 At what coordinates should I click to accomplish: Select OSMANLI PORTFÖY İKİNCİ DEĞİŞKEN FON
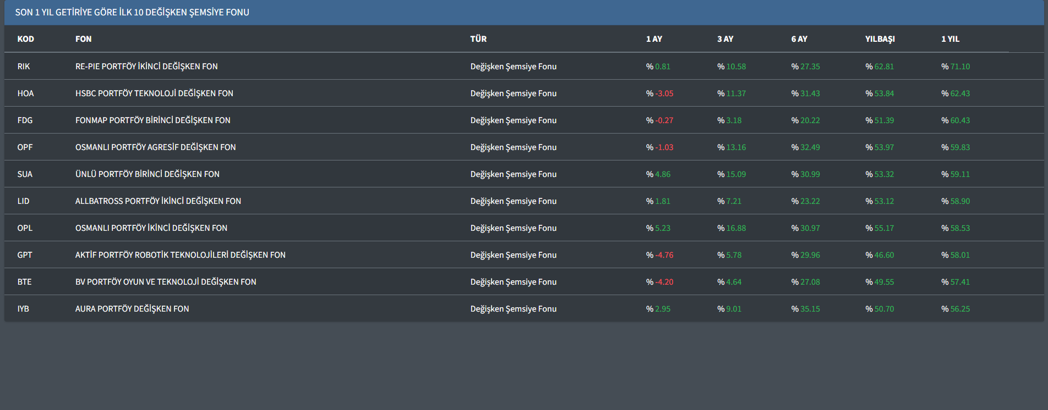pos(151,228)
